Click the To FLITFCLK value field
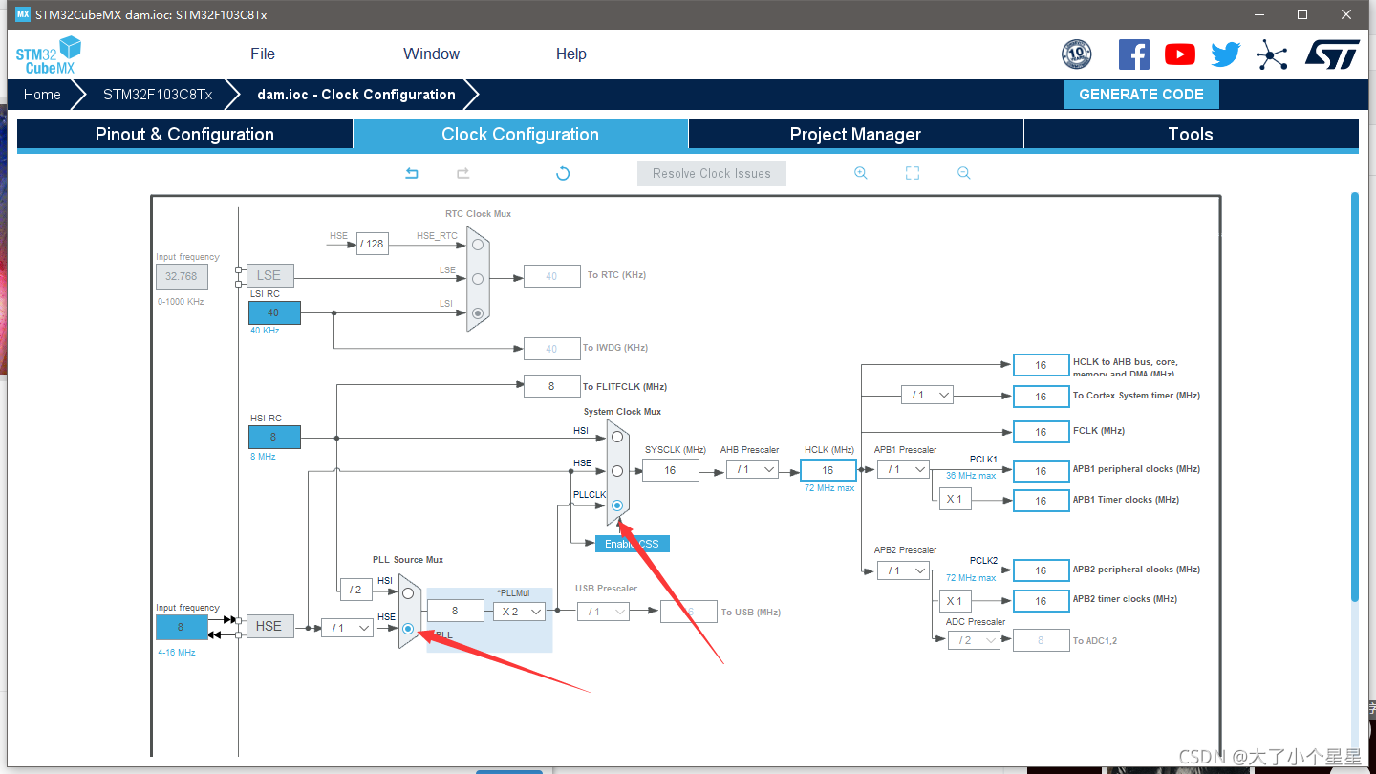This screenshot has width=1376, height=774. [551, 386]
